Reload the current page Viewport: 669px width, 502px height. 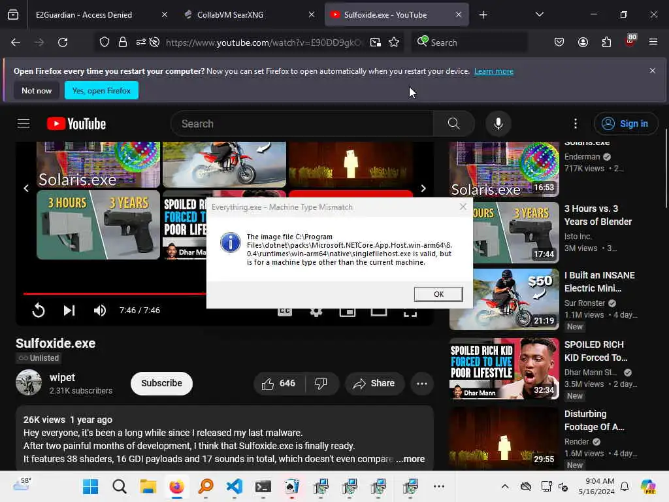[x=63, y=42]
